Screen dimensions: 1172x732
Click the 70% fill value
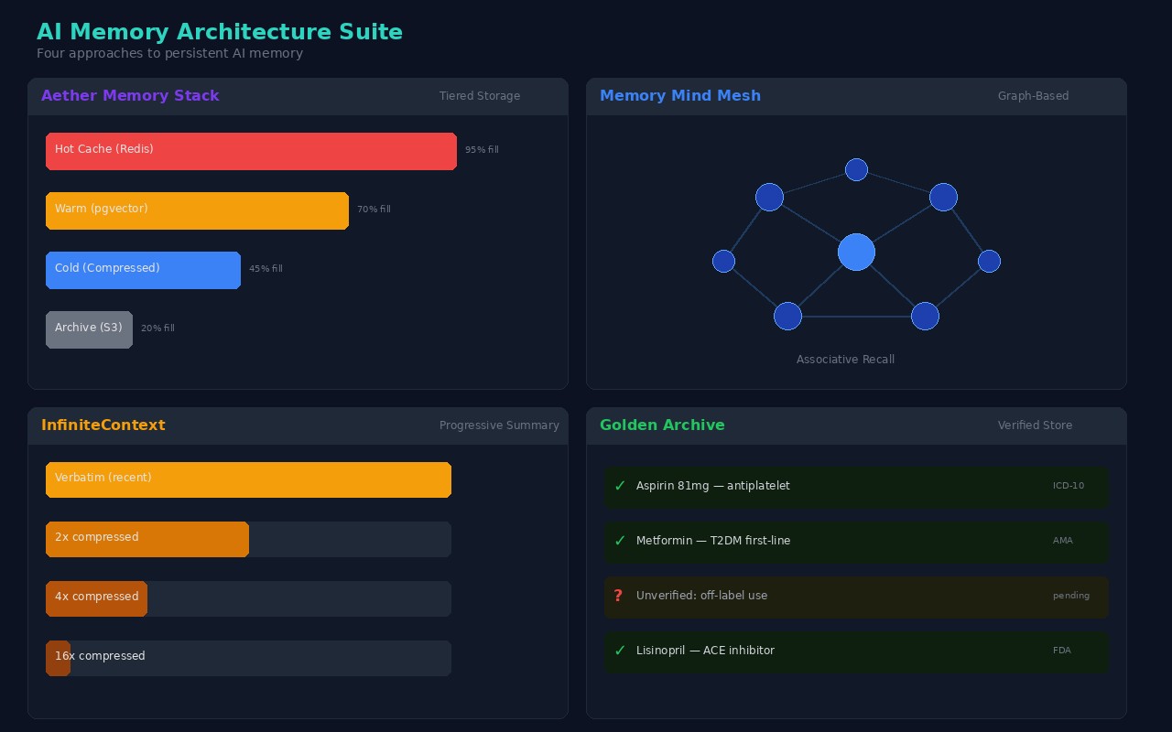(374, 209)
